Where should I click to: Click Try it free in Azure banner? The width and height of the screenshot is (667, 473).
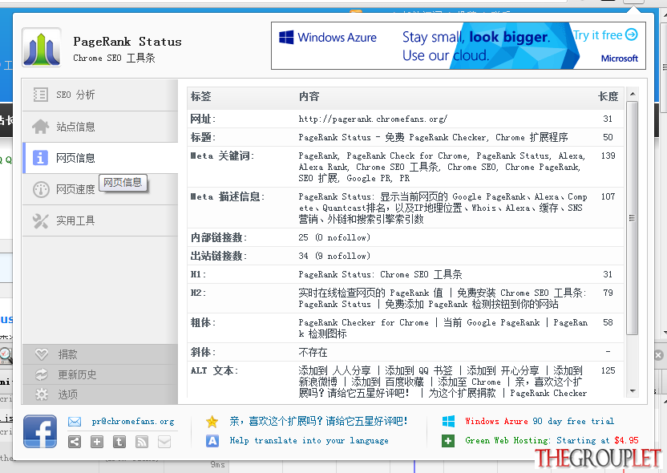click(605, 35)
